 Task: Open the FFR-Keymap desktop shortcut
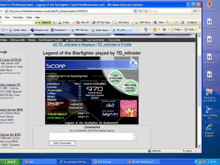tap(209, 6)
